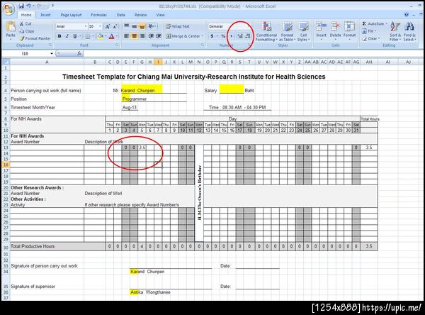Open Merge & Center dropdown arrow
Screen dimensions: 425x315
pos(203,36)
